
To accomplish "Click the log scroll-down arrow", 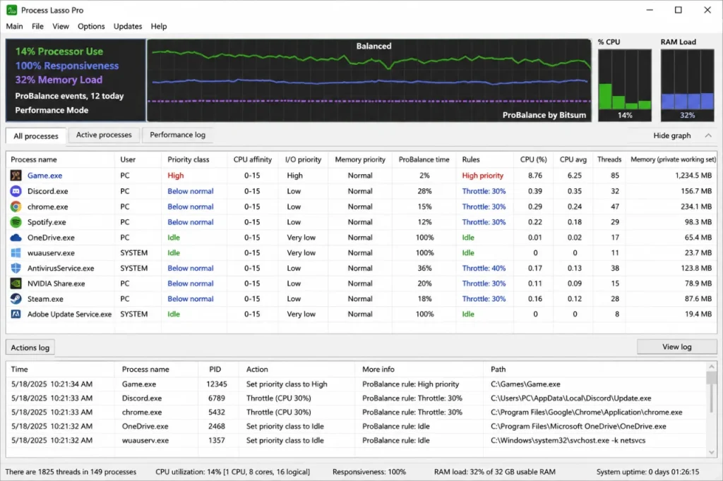I will click(712, 452).
